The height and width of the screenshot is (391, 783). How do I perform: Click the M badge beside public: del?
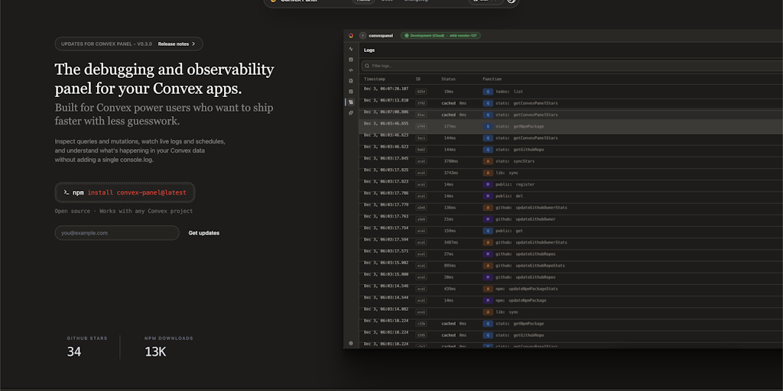coord(488,196)
